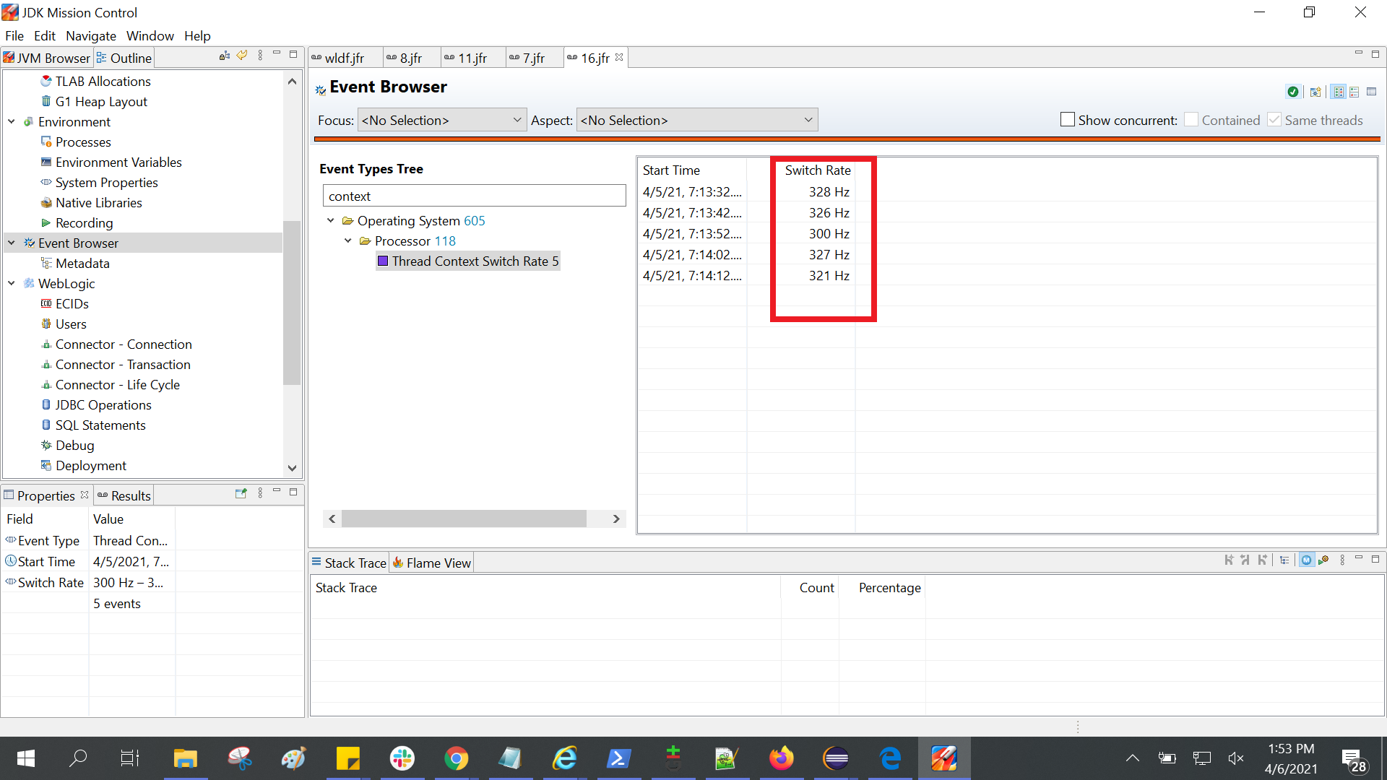Click the context filter text field
The width and height of the screenshot is (1387, 780).
click(x=474, y=196)
